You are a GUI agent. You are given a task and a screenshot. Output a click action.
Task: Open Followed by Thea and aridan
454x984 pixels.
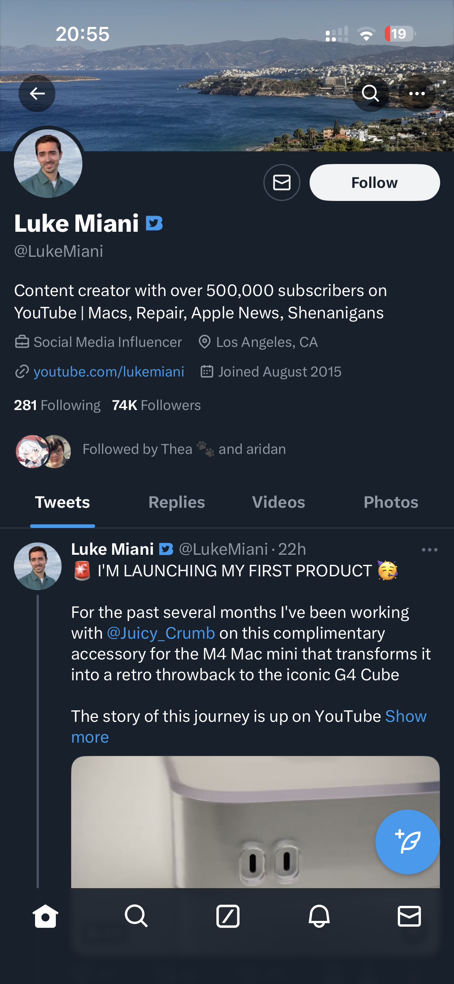tap(184, 449)
